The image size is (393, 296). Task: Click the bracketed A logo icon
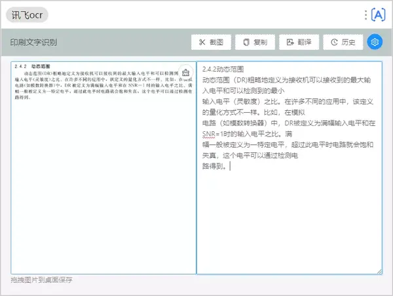tap(378, 15)
